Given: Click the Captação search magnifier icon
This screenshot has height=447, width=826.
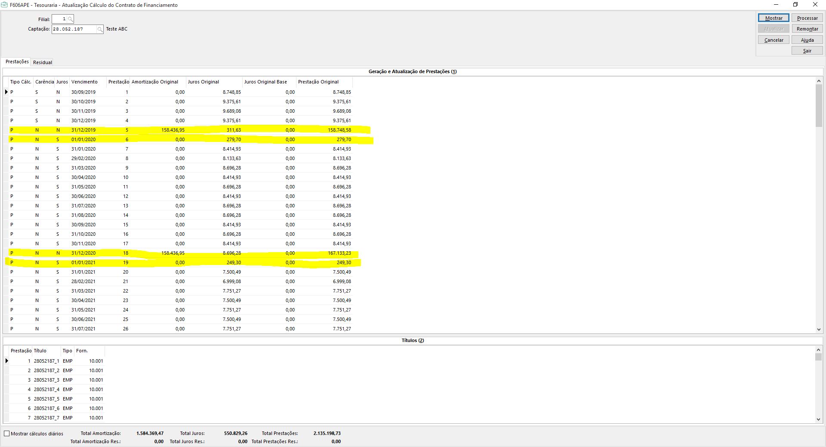Looking at the screenshot, I should point(100,29).
